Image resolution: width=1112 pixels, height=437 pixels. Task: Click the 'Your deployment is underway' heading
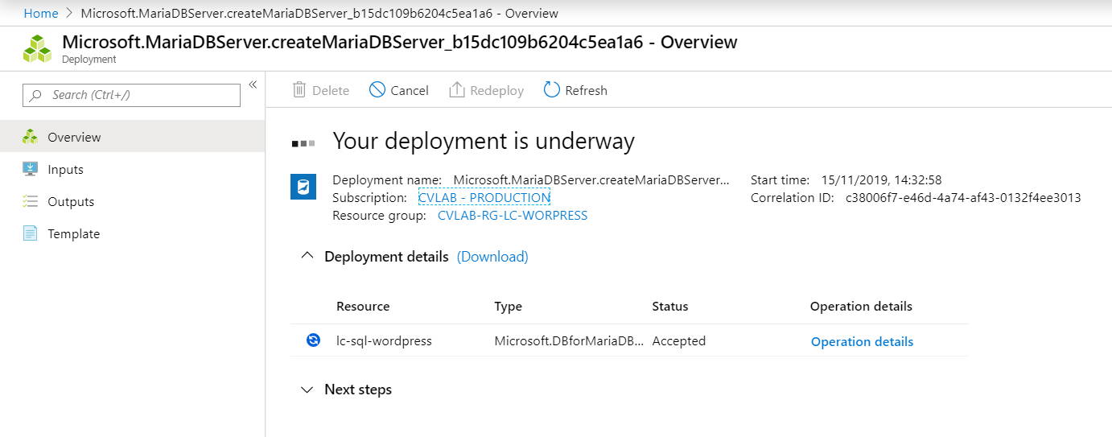pos(484,142)
